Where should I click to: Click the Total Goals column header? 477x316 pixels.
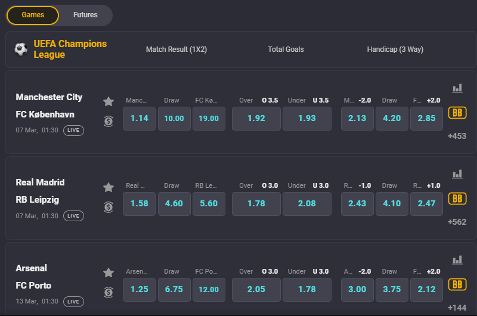(x=286, y=49)
